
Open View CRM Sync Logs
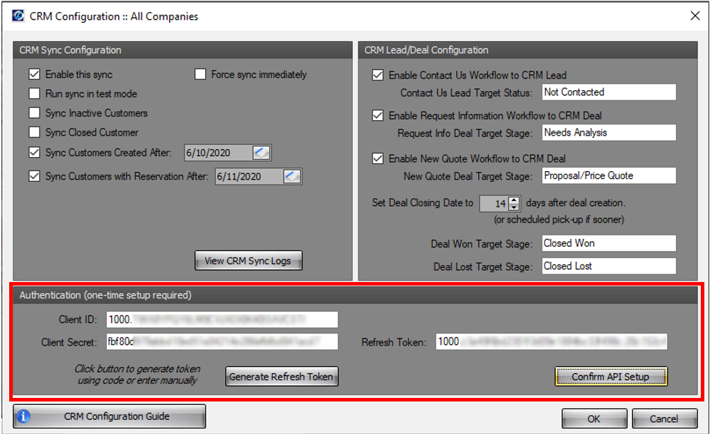pos(248,261)
